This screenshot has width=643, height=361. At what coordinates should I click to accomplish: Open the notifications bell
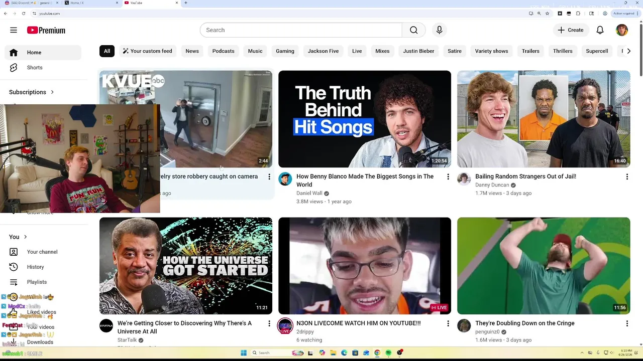pyautogui.click(x=600, y=30)
